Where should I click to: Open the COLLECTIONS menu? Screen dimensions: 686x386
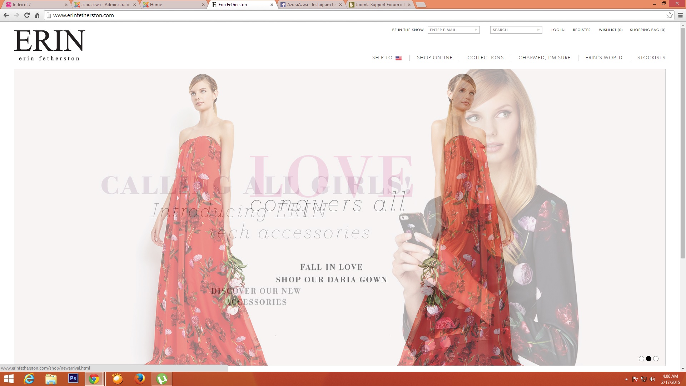tap(485, 58)
